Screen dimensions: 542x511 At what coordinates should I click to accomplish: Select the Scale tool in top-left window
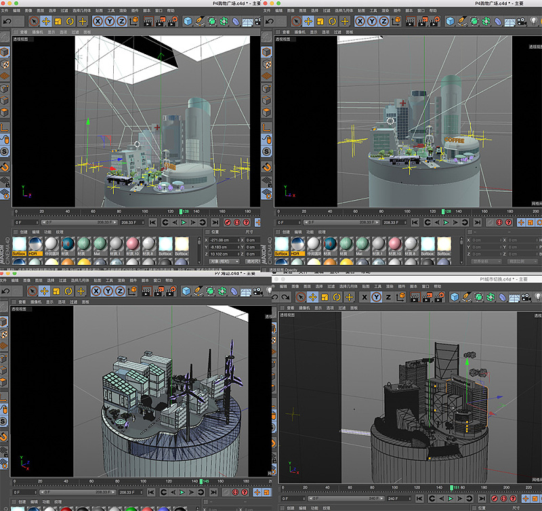tap(58, 22)
